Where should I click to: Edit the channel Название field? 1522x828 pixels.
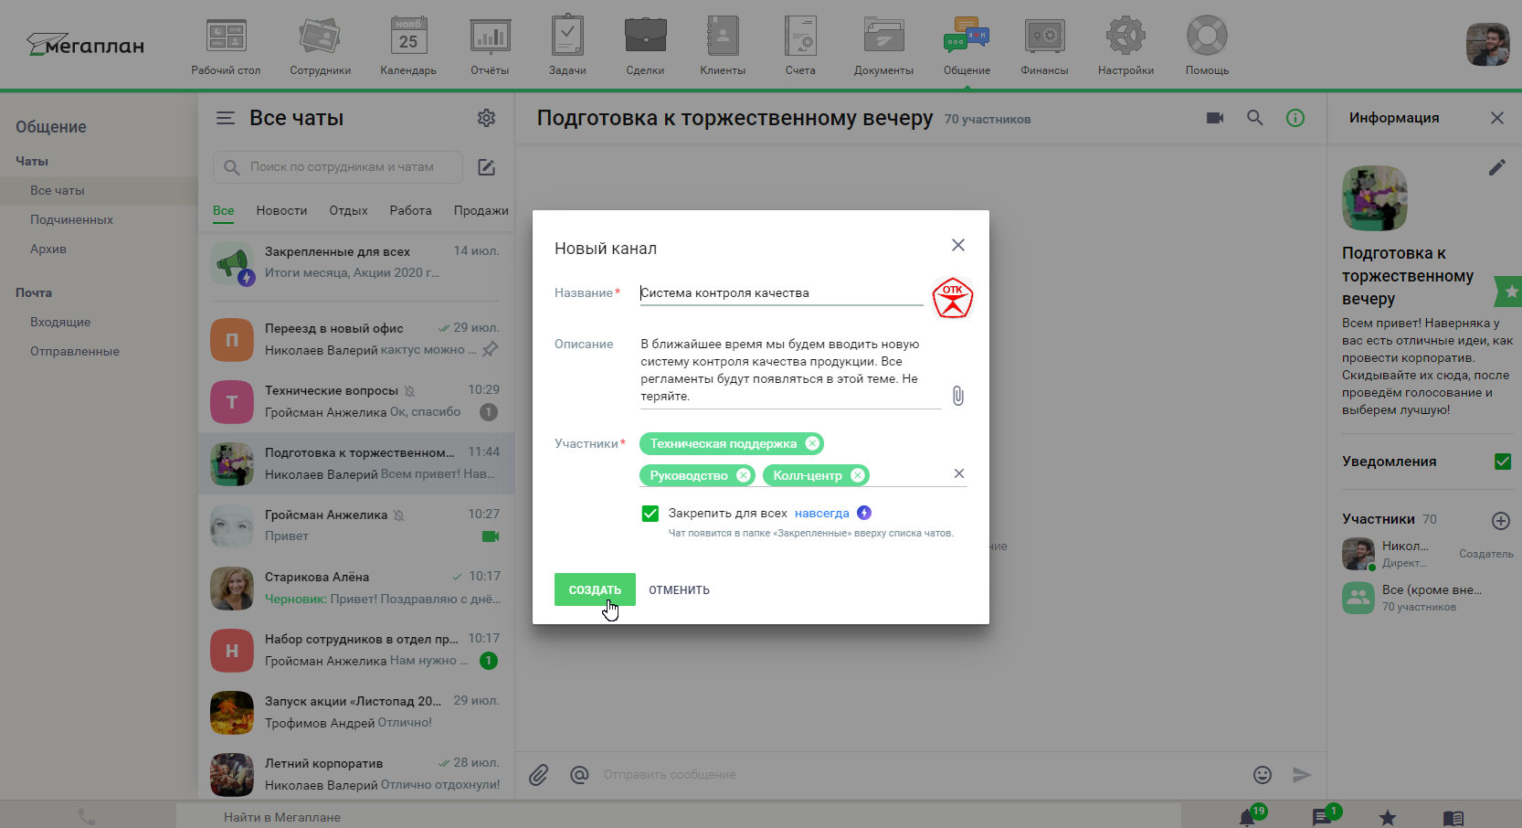click(x=781, y=293)
